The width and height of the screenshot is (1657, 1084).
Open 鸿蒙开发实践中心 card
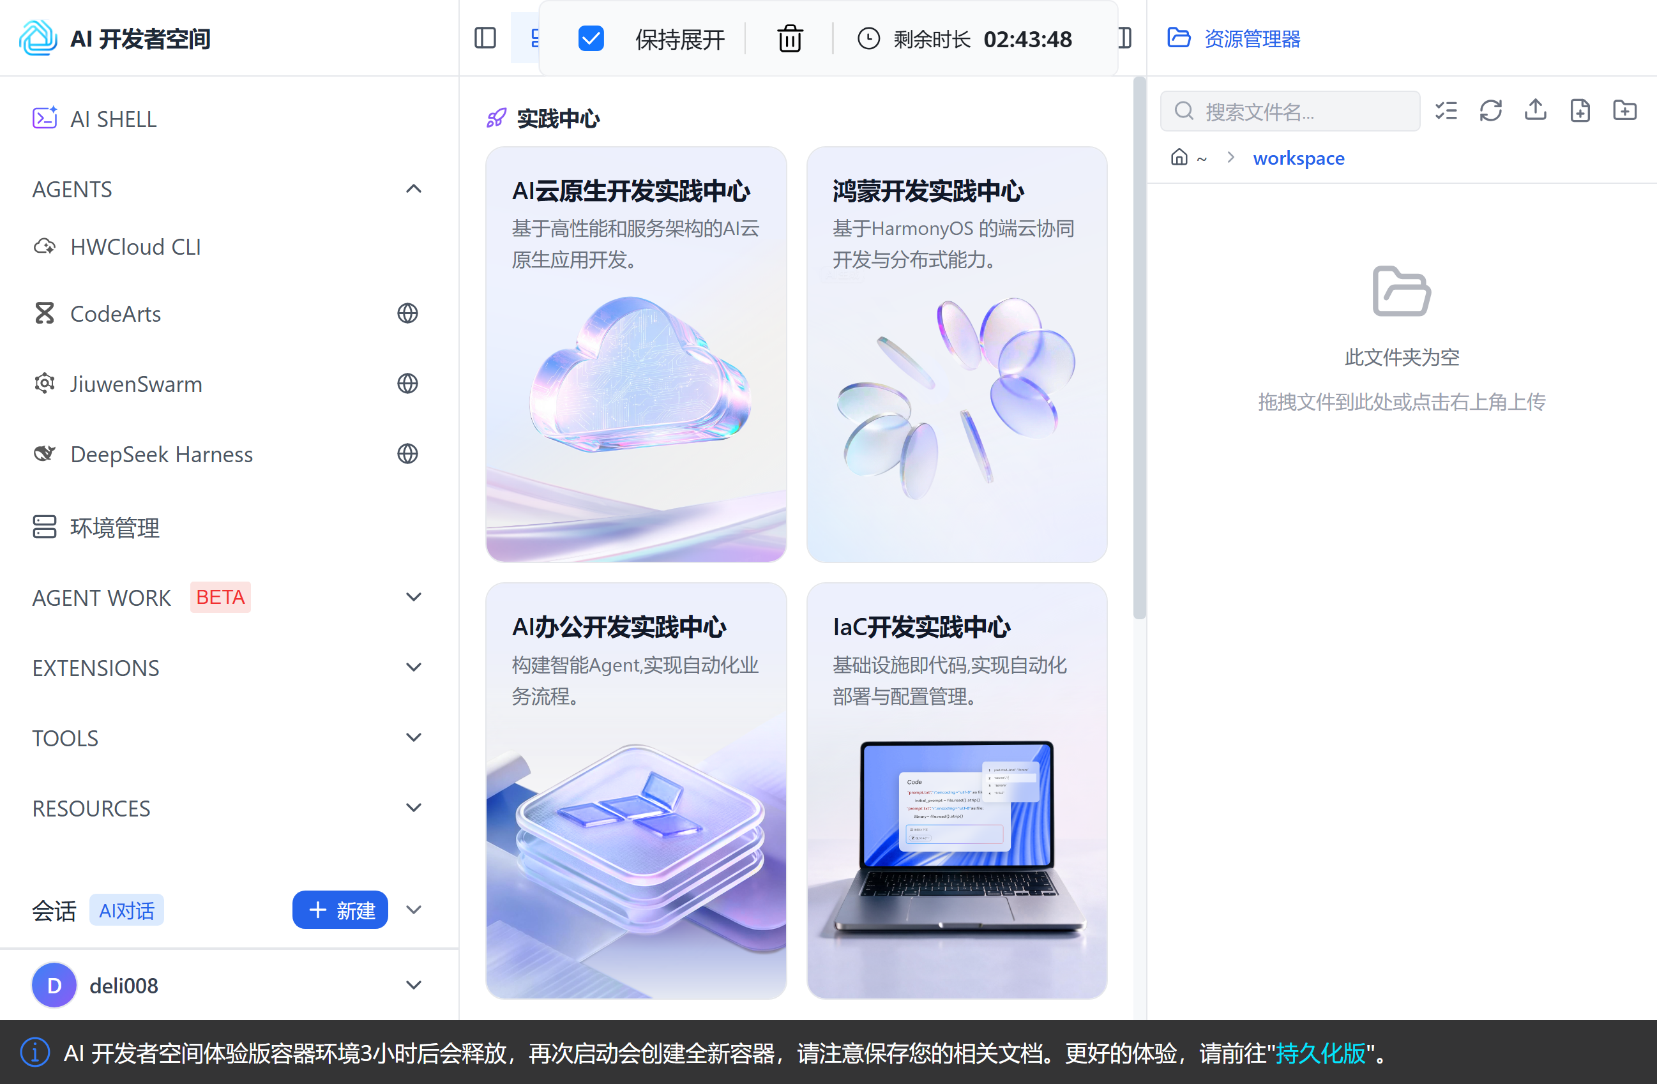click(957, 354)
